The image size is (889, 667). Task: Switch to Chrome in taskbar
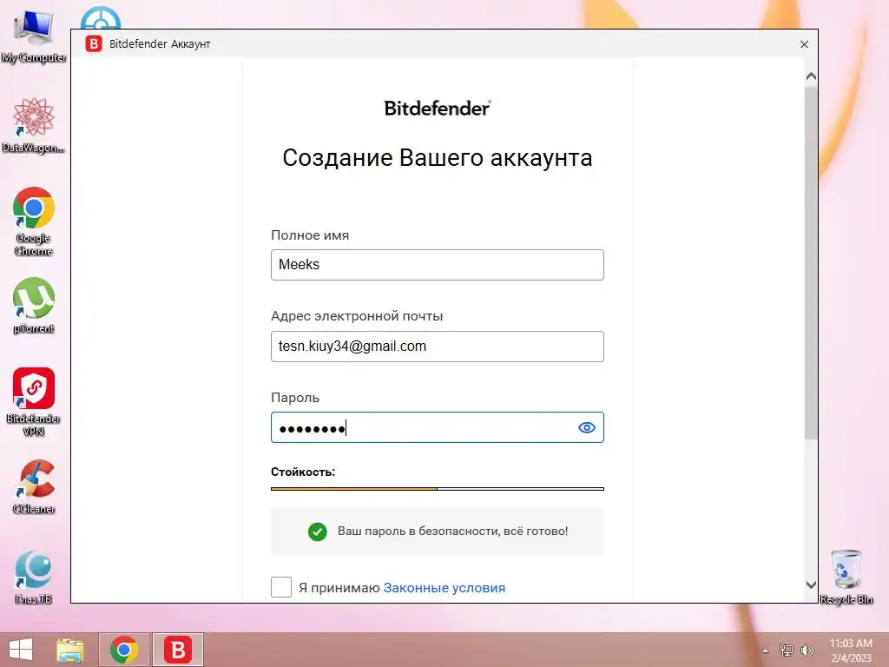point(124,650)
